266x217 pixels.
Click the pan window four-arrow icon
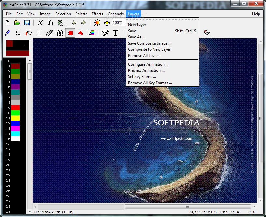[x=107, y=23]
